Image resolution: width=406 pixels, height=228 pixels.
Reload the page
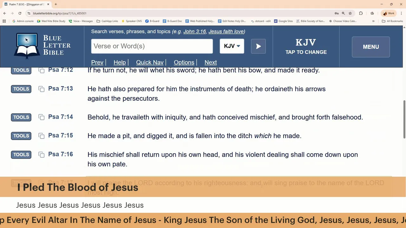click(x=20, y=13)
